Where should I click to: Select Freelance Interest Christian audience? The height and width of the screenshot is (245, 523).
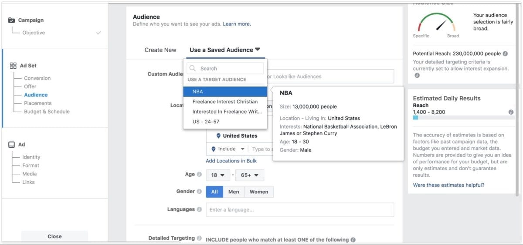coord(225,102)
